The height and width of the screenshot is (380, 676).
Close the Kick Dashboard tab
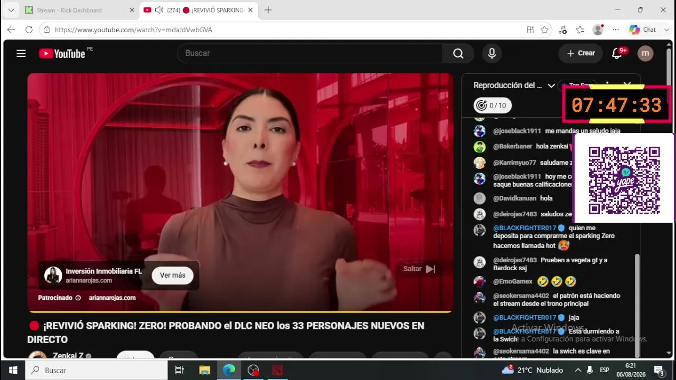132,10
